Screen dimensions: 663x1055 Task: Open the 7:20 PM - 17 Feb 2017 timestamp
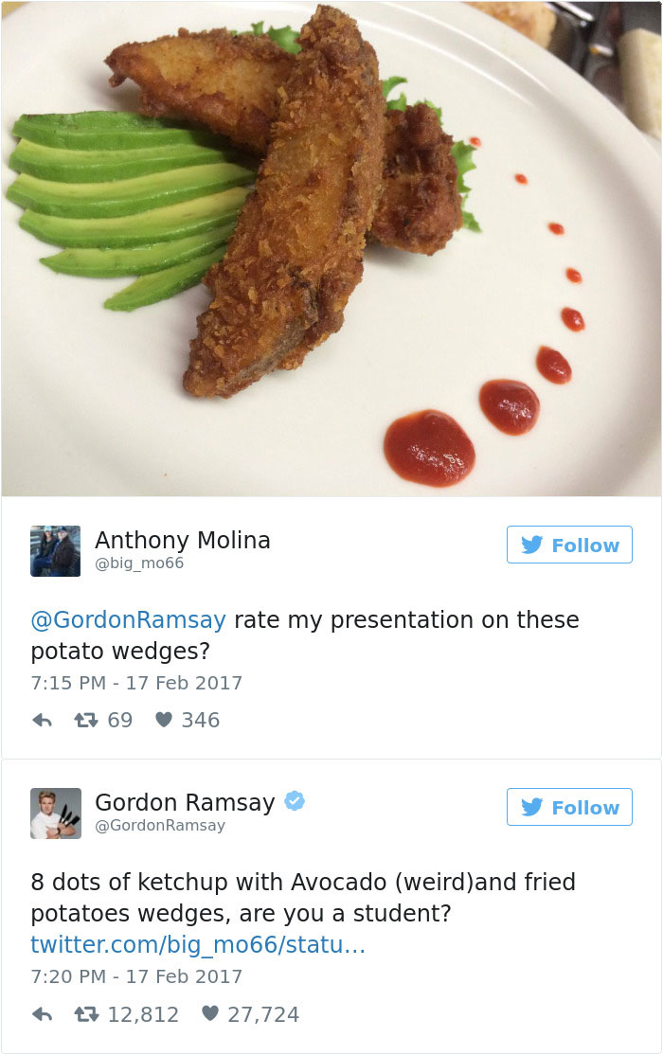click(136, 977)
